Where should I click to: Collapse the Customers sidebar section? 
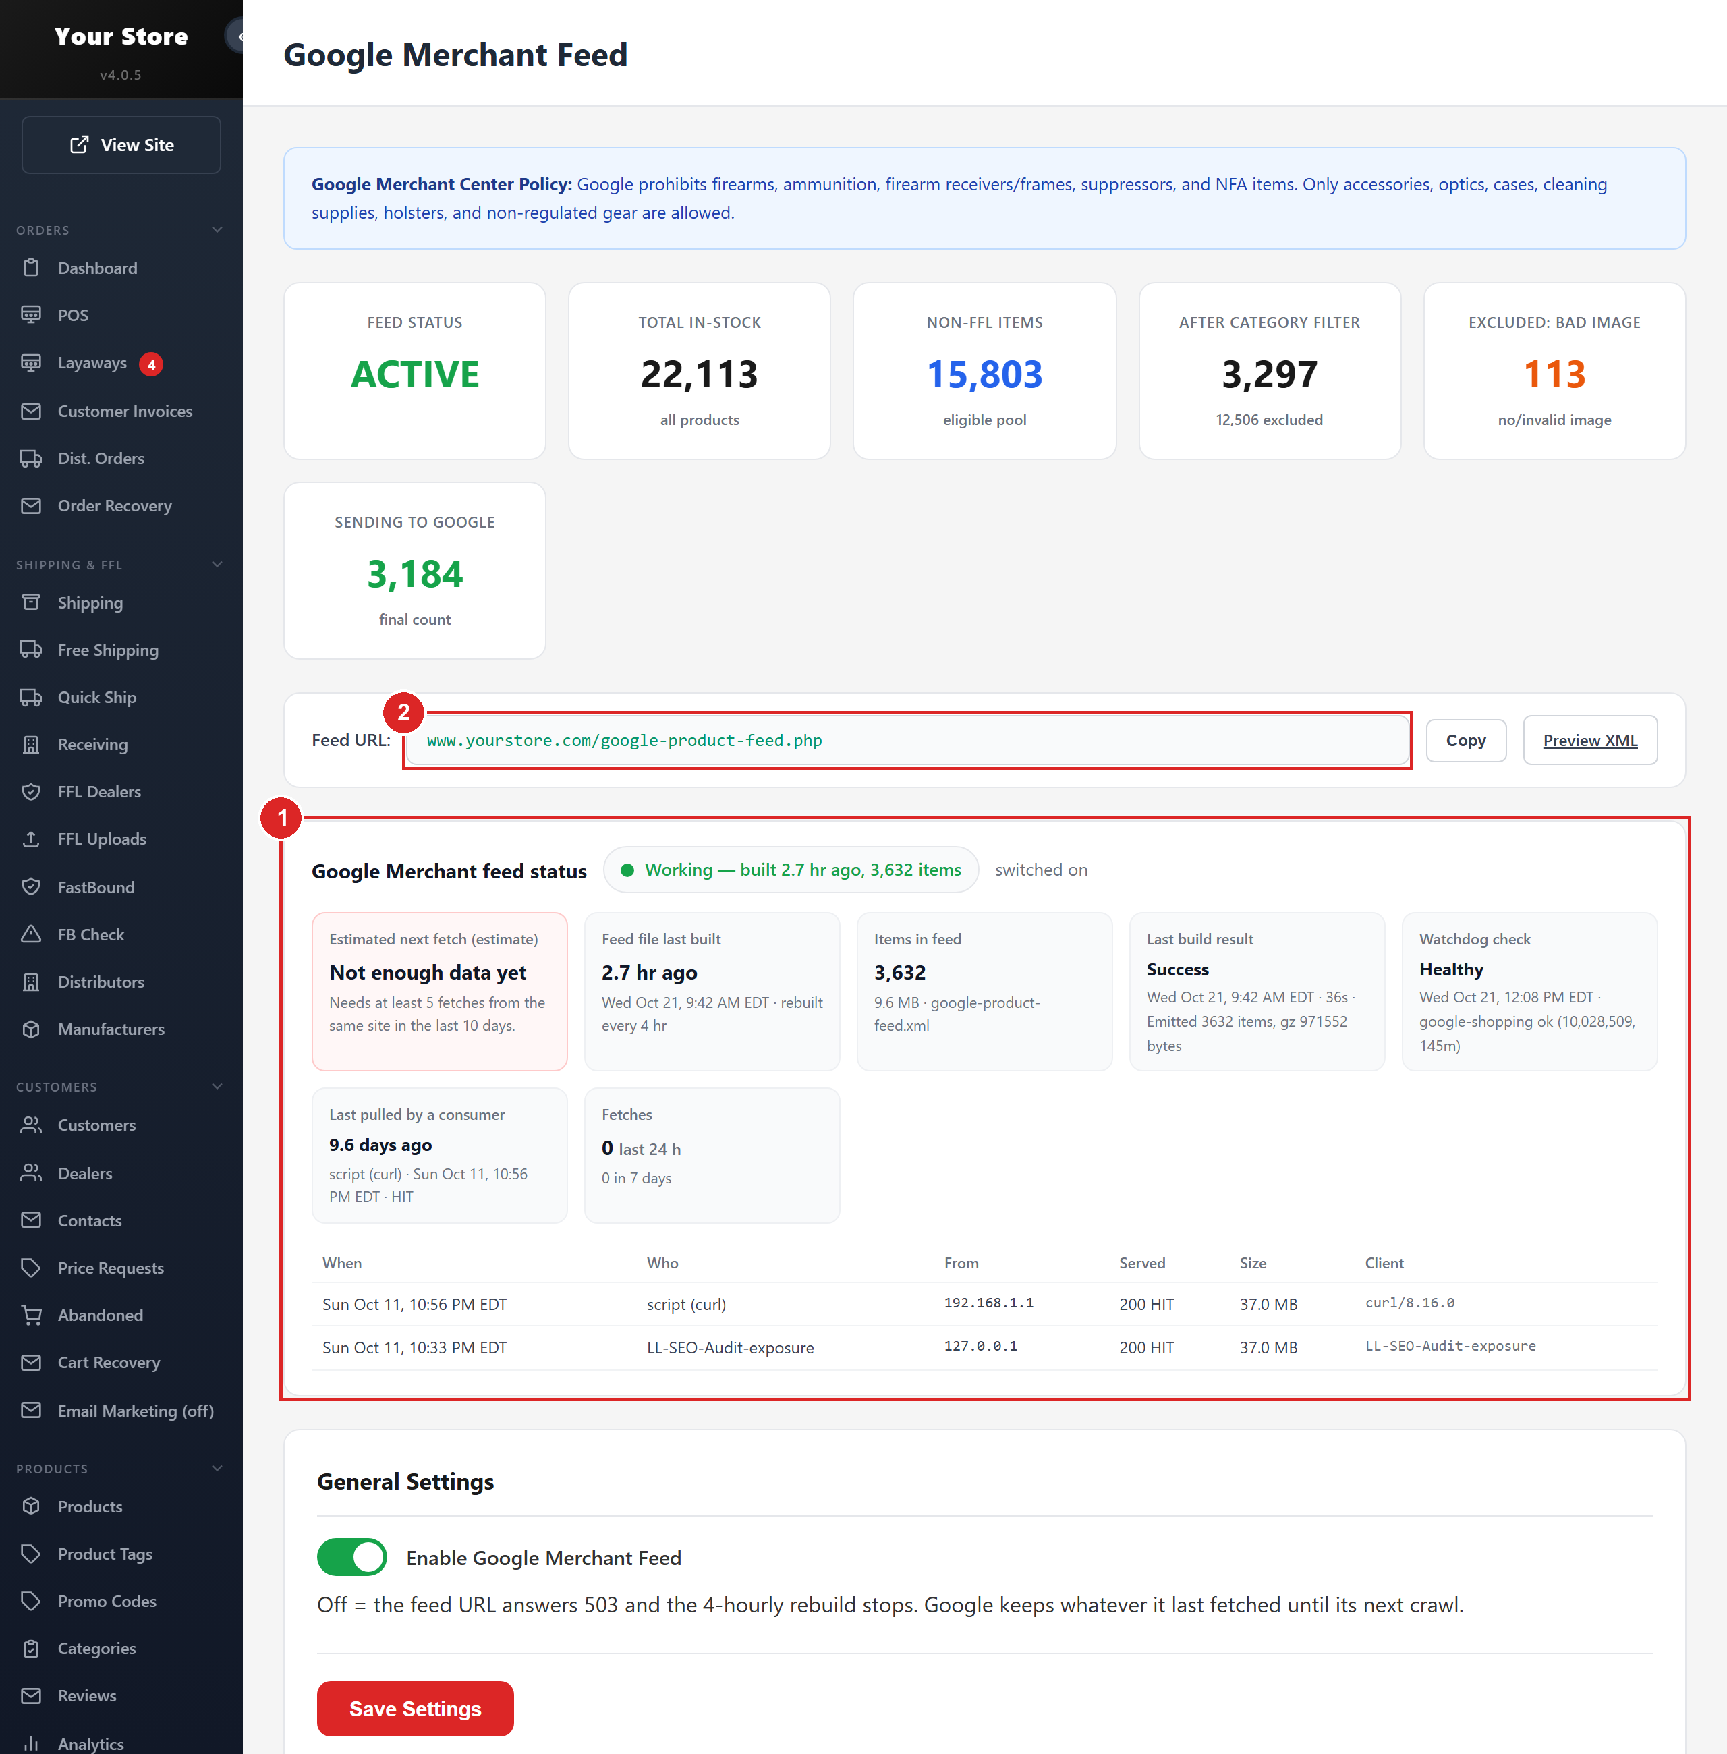coord(217,1087)
